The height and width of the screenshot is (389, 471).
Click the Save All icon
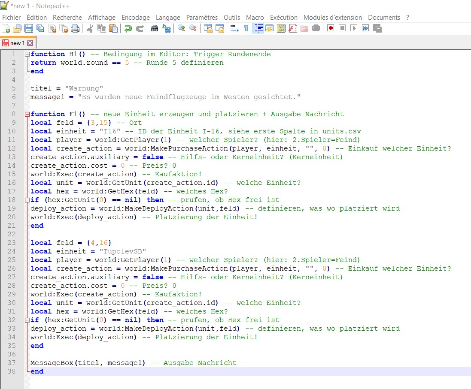coord(40,28)
